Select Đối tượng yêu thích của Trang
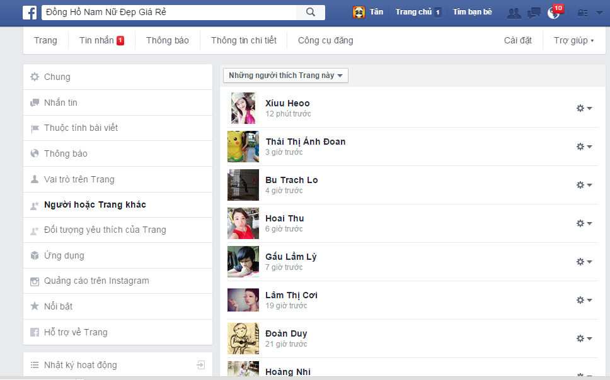This screenshot has width=610, height=380. pos(118,230)
